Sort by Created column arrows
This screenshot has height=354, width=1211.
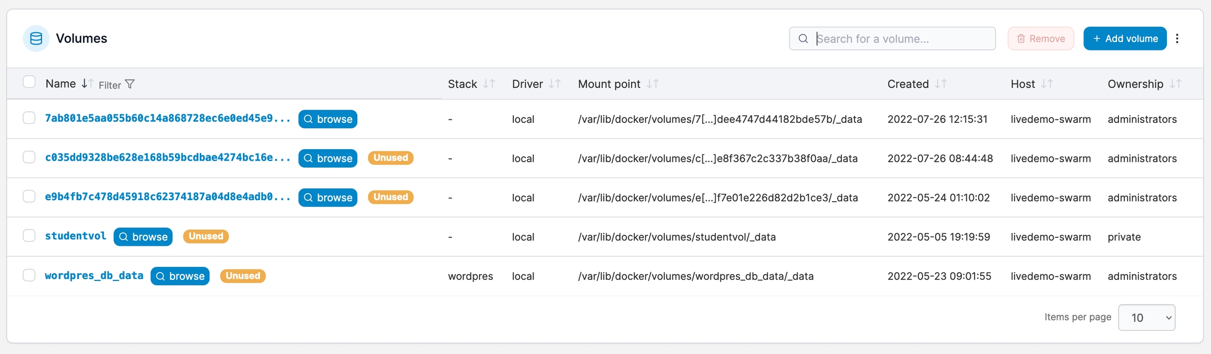click(x=940, y=84)
